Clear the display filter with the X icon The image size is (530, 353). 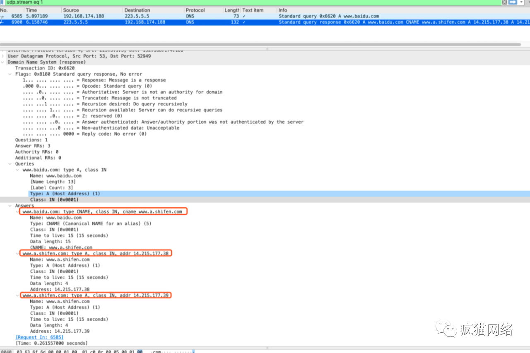(504, 2)
